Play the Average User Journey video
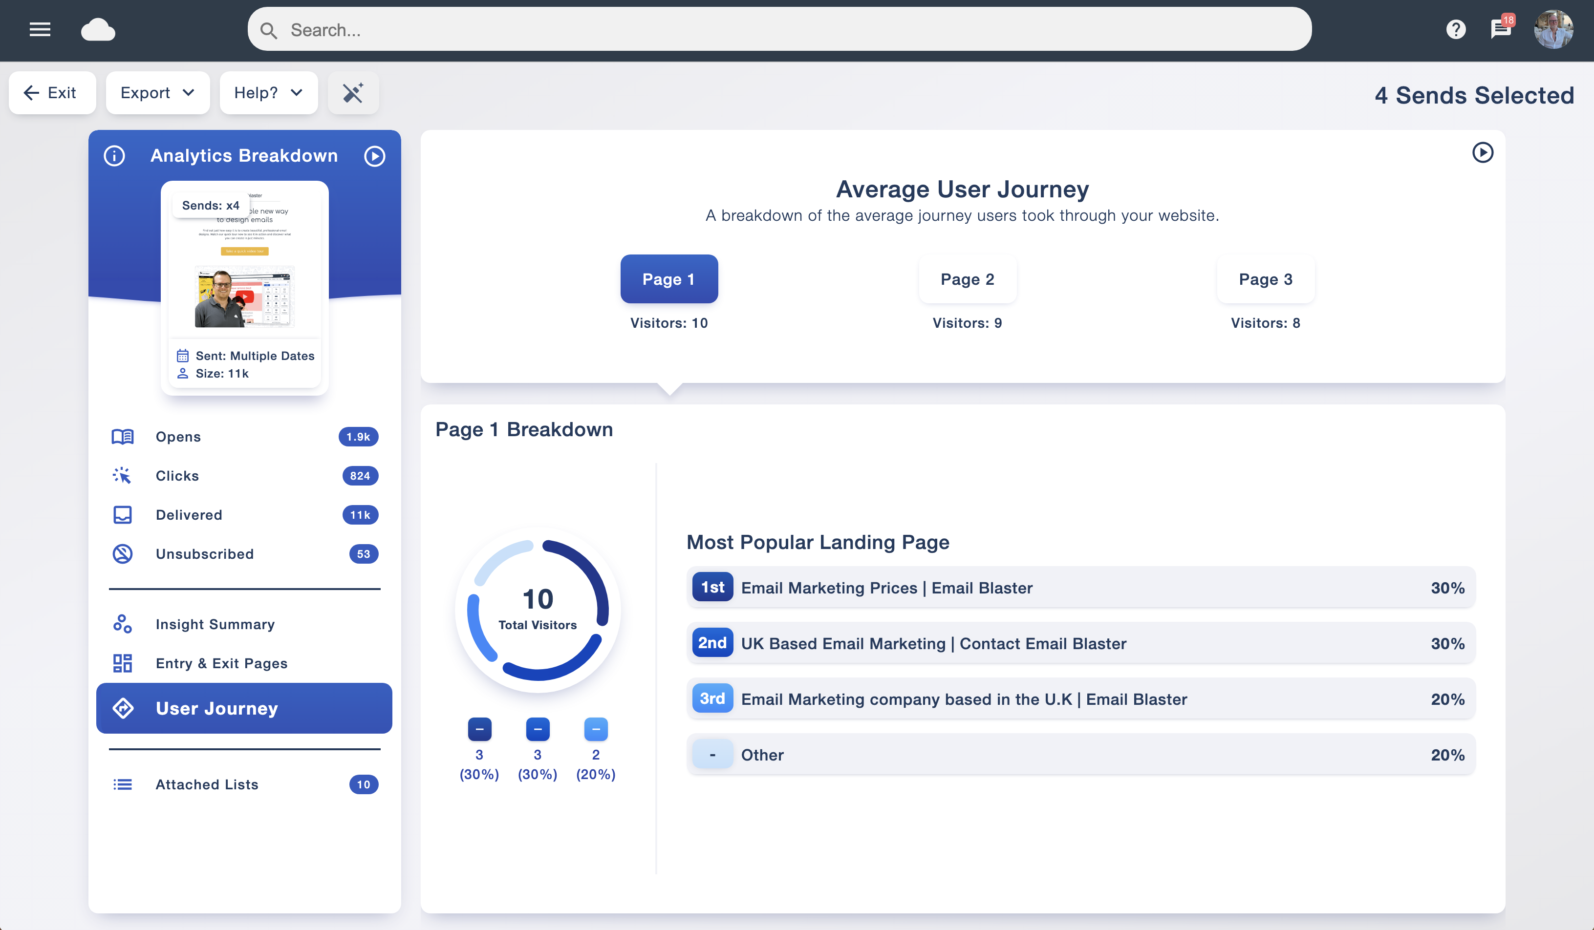This screenshot has height=930, width=1594. point(1482,152)
